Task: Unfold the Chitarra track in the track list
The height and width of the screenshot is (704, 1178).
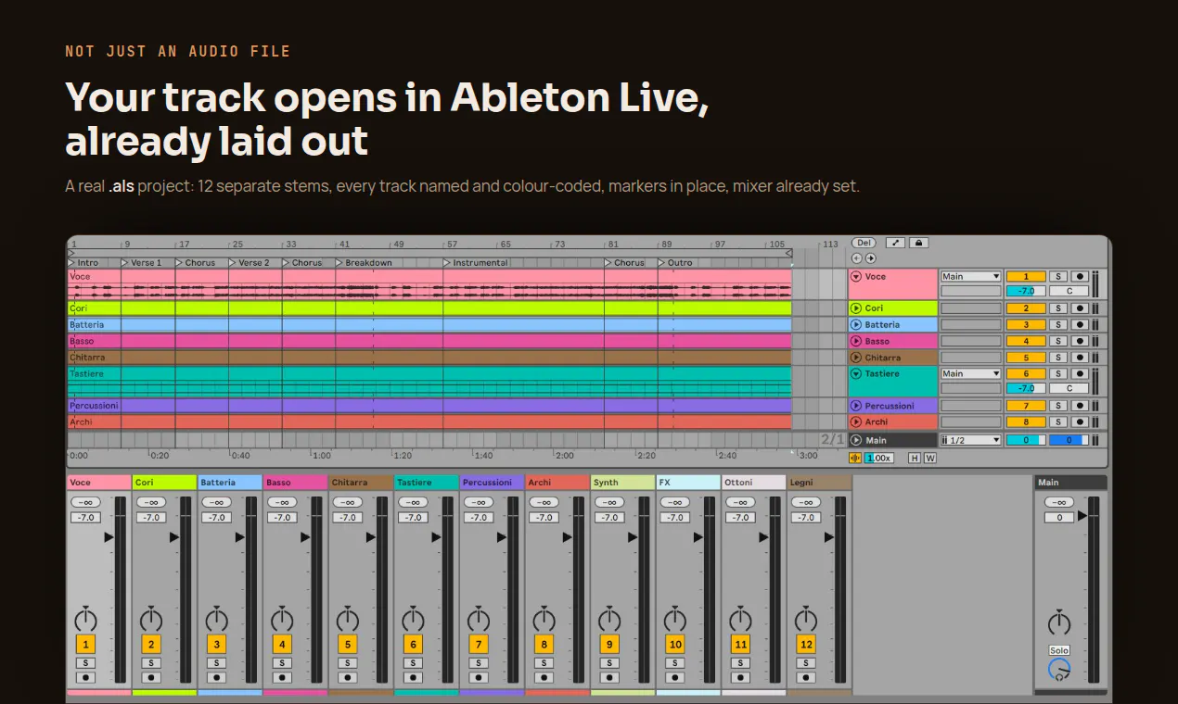Action: point(856,358)
